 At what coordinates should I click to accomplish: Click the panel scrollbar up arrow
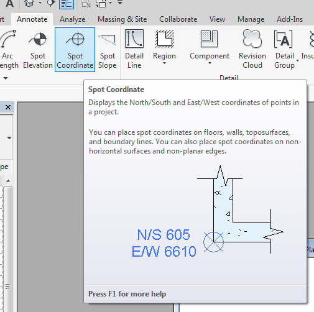coord(8,181)
